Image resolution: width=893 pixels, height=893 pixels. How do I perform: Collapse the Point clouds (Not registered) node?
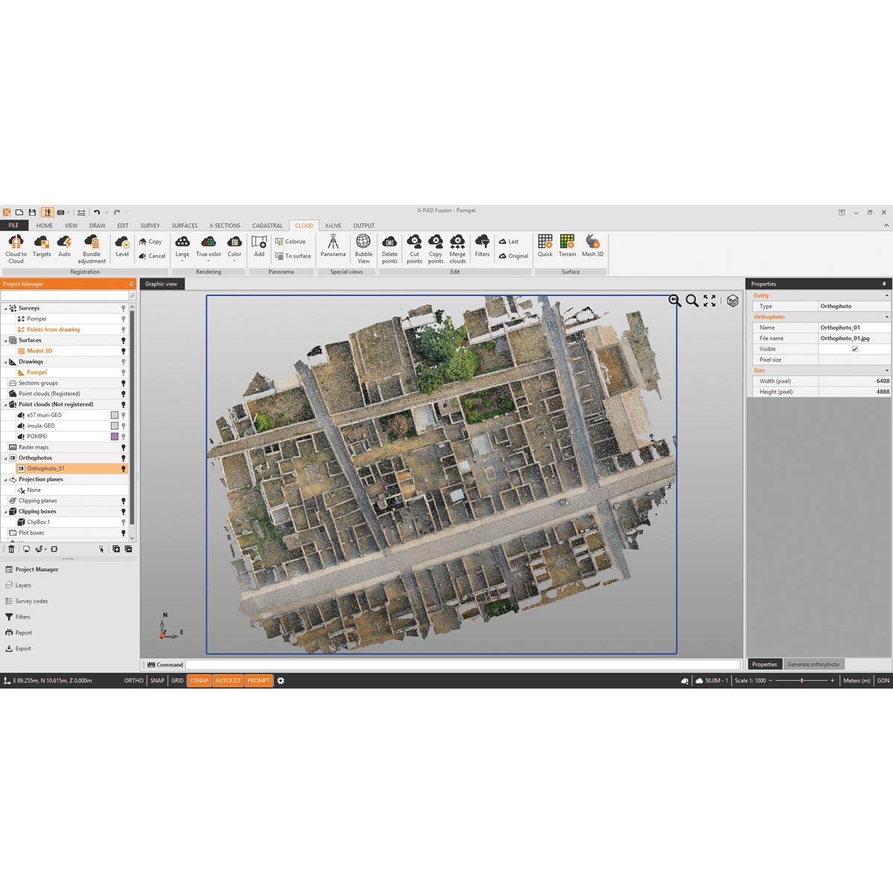(x=6, y=405)
